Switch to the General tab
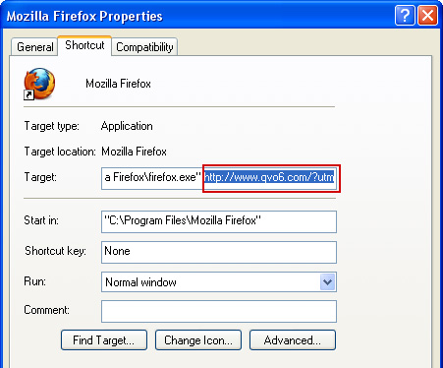Viewport: 443px width, 368px height. point(34,47)
